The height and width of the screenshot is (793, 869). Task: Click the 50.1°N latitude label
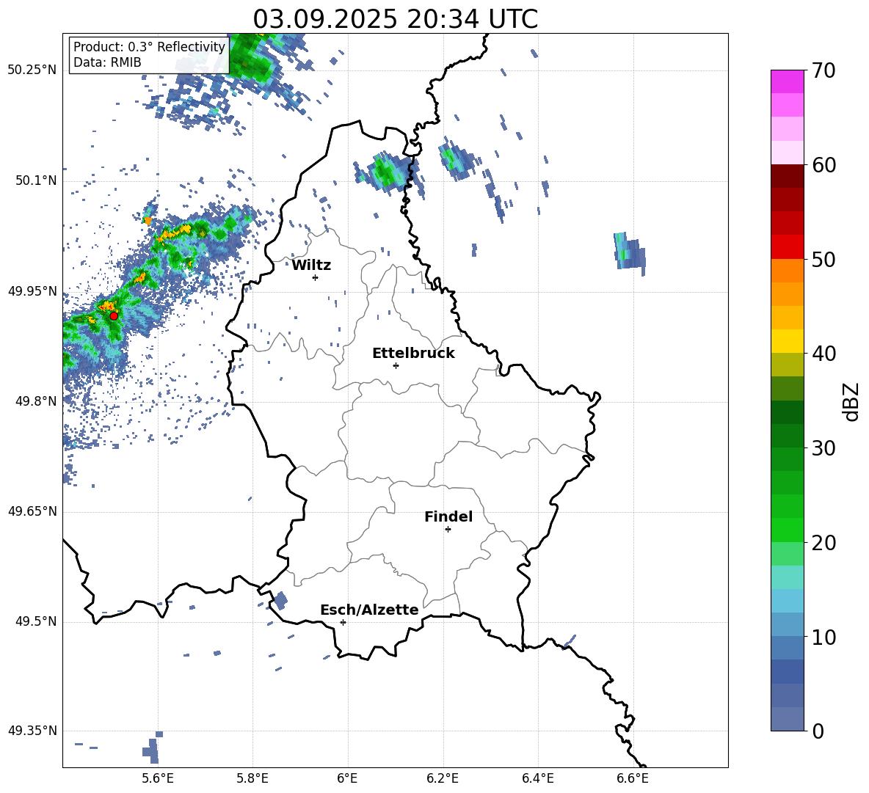pyautogui.click(x=35, y=181)
